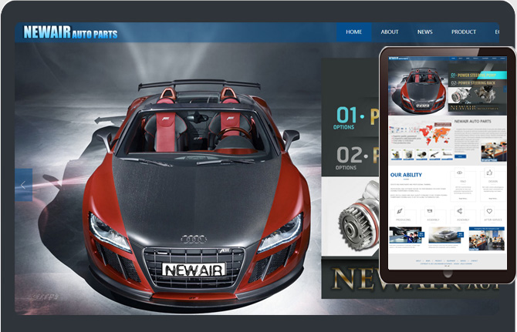Click Read More under R&D on the tablet

click(462, 199)
